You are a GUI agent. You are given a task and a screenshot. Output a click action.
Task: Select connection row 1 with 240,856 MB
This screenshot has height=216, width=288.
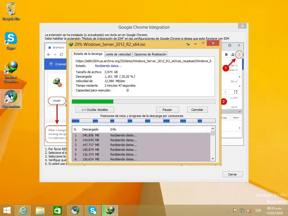(141, 135)
